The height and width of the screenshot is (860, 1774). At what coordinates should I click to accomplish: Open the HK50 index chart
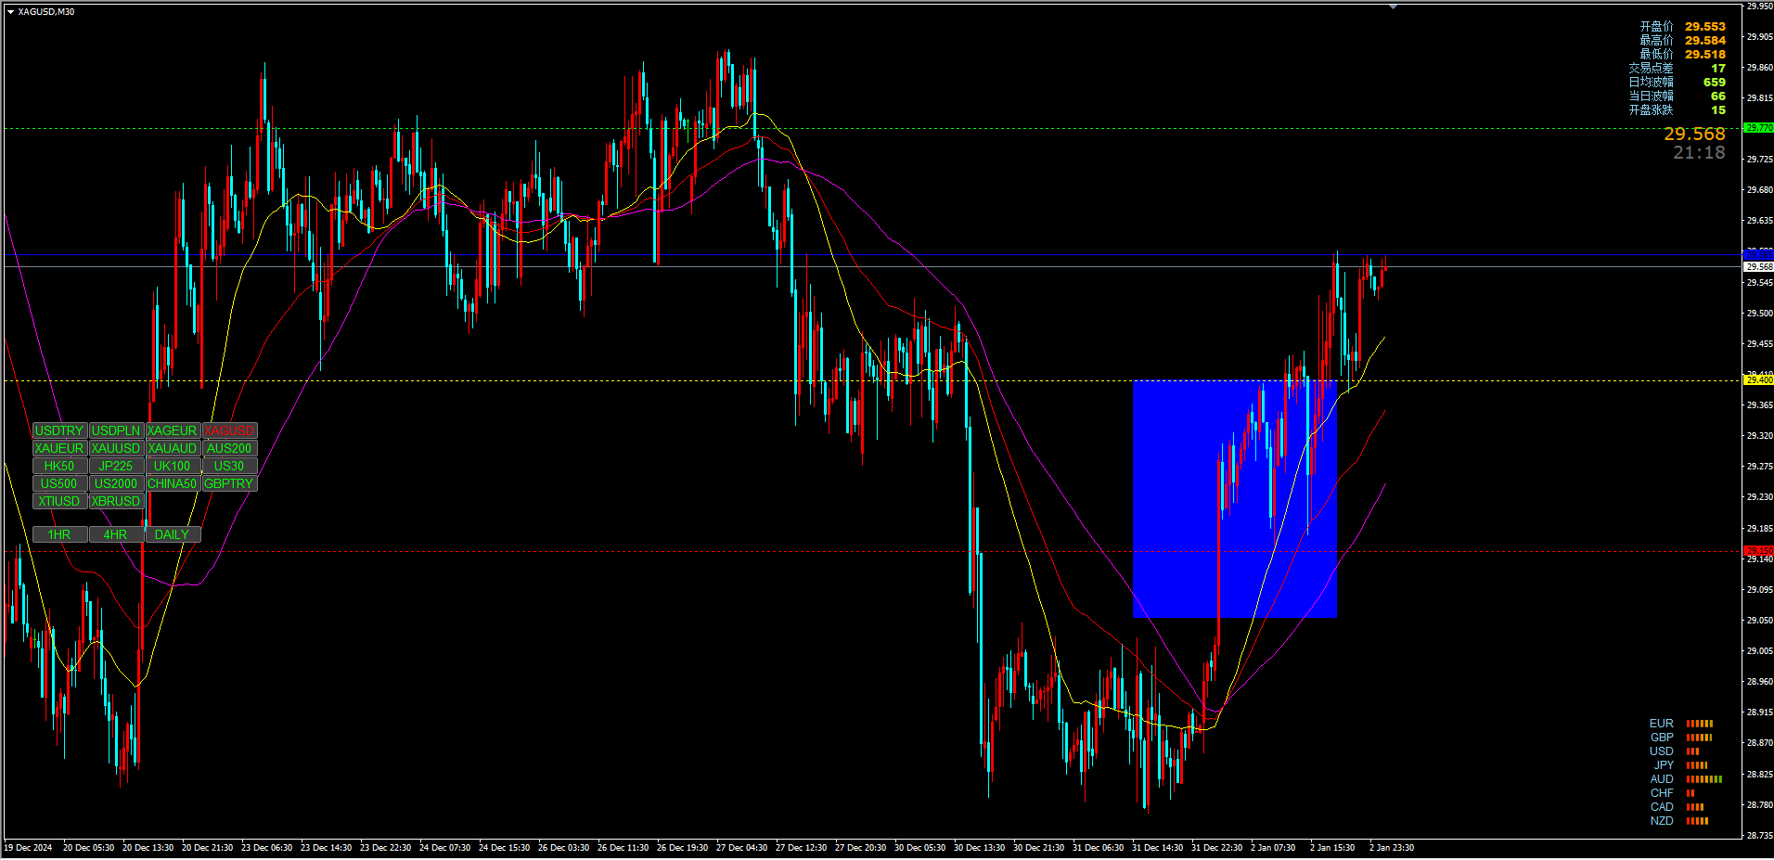60,466
